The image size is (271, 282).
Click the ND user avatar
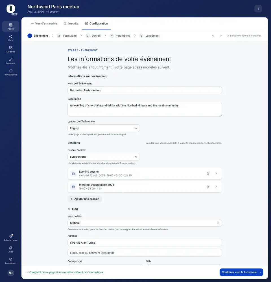tap(11, 273)
